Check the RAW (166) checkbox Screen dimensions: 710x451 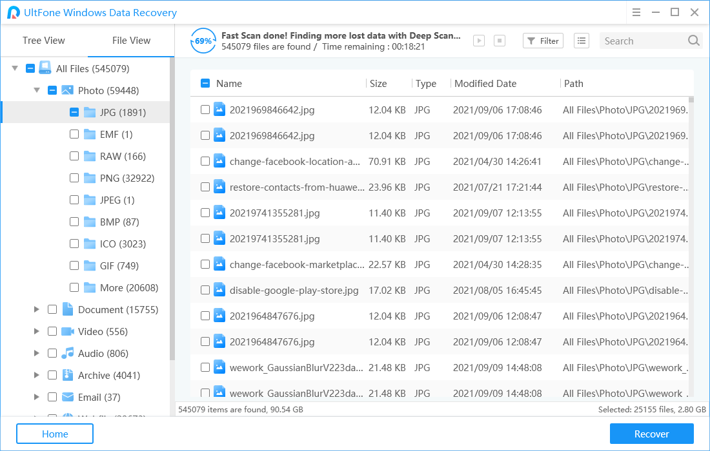(x=74, y=156)
